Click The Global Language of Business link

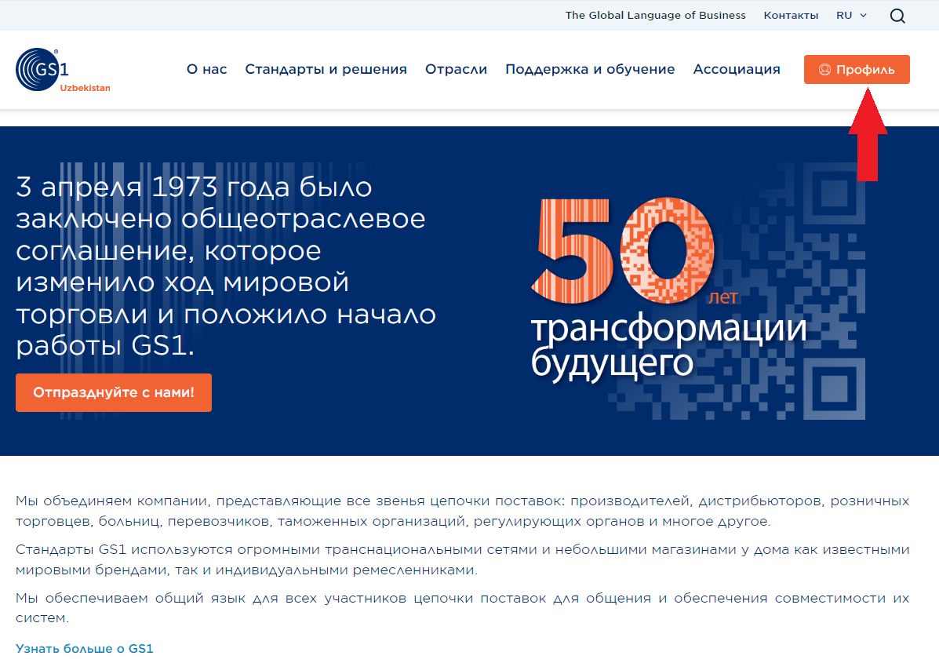(655, 16)
